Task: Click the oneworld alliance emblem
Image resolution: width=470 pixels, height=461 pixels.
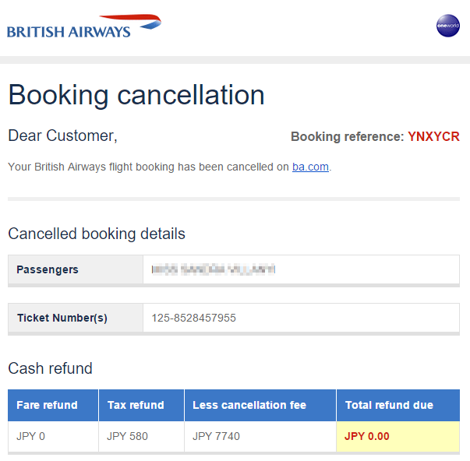Action: [448, 26]
